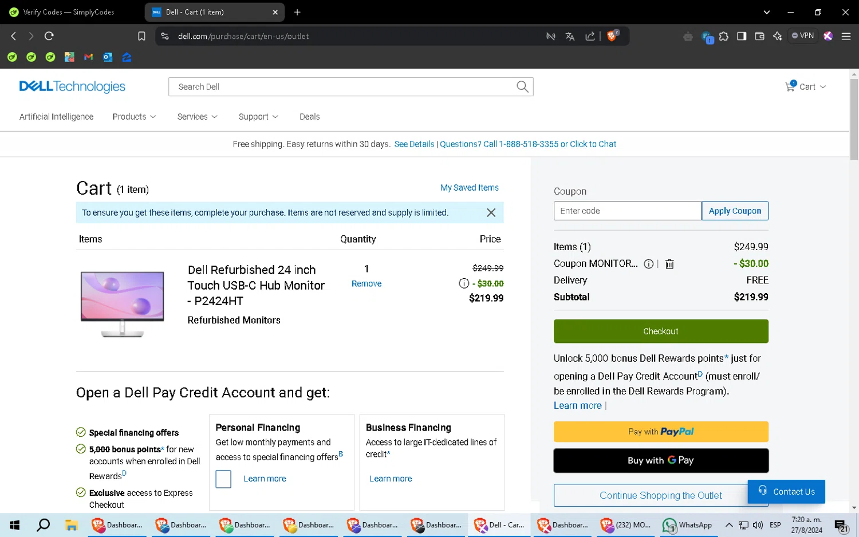Click the translate page icon in the address bar
859x537 pixels.
pyautogui.click(x=570, y=36)
